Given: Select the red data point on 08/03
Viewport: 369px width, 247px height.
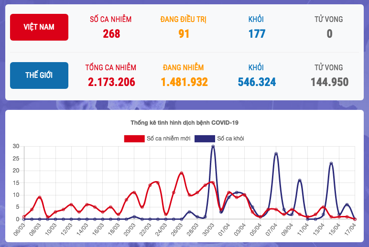Looking at the screenshot, I should click(40, 197).
